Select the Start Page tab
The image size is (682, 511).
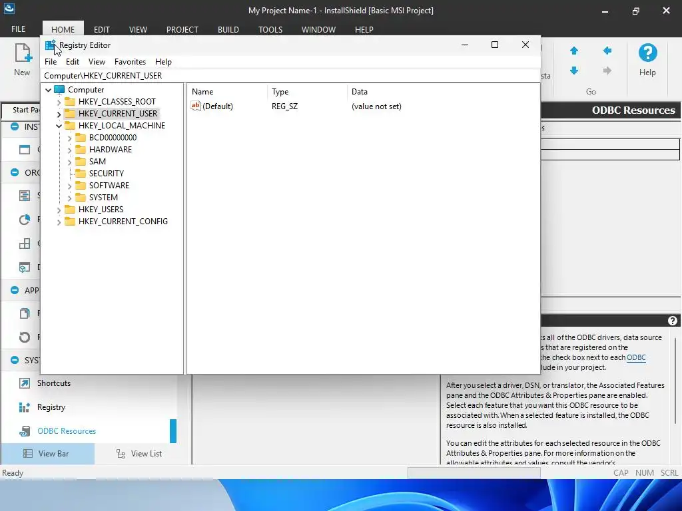[x=21, y=110]
